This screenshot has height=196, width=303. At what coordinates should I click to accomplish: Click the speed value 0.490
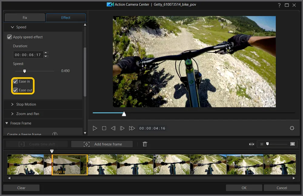65,71
